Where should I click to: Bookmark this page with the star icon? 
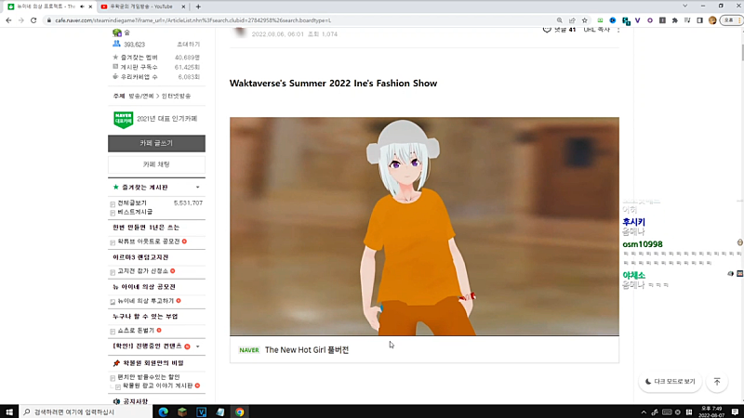tap(582, 20)
